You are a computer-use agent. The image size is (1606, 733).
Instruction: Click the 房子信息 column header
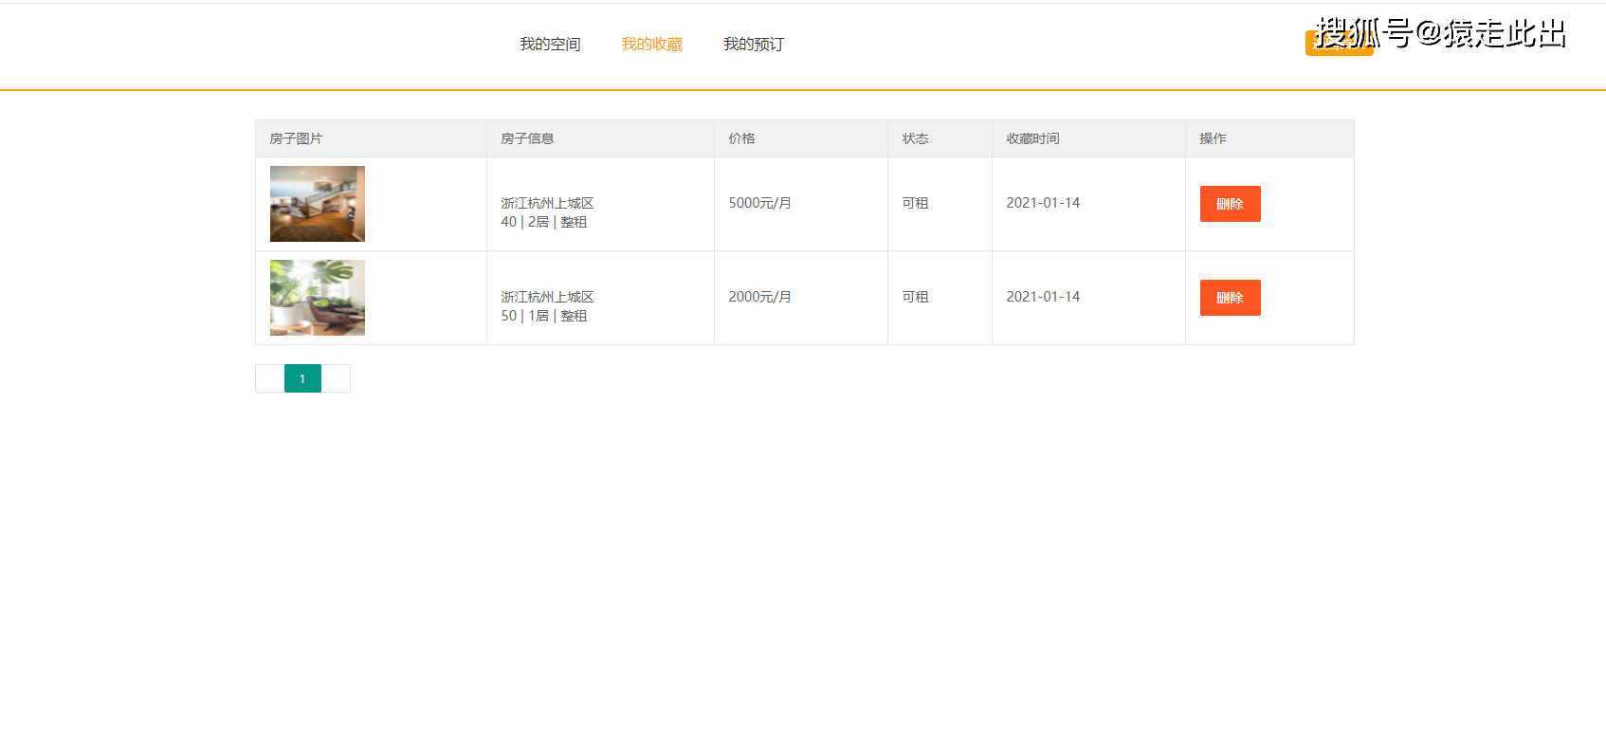coord(527,138)
